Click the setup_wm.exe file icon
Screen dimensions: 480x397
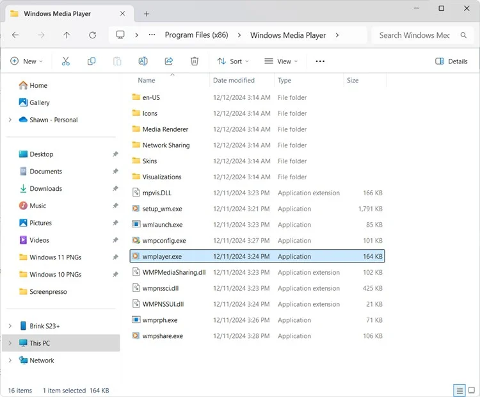point(136,209)
